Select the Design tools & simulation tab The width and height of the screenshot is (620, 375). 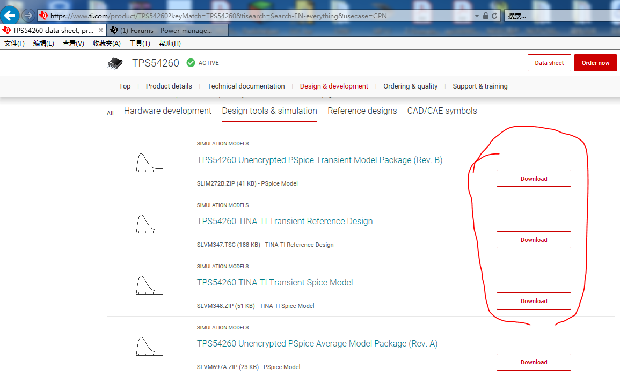269,111
